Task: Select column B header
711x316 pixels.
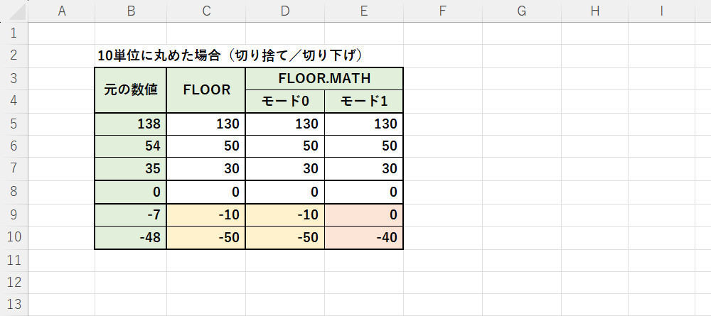Action: tap(131, 11)
